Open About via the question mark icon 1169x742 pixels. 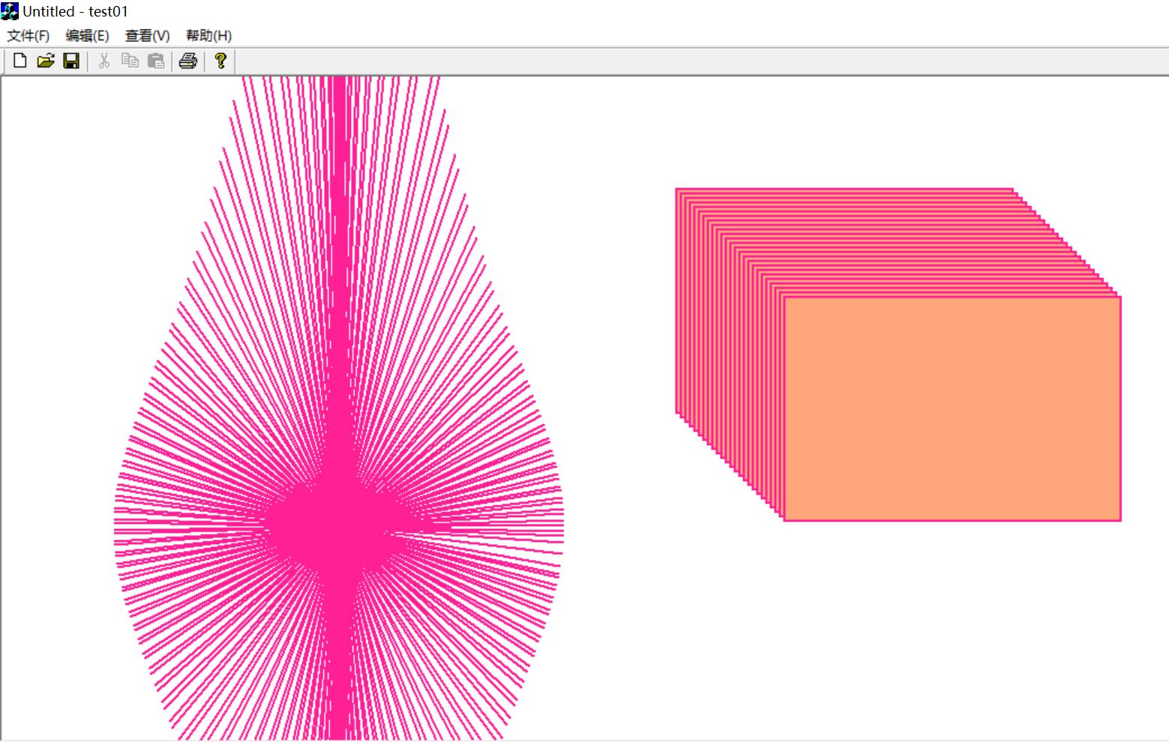[x=220, y=61]
